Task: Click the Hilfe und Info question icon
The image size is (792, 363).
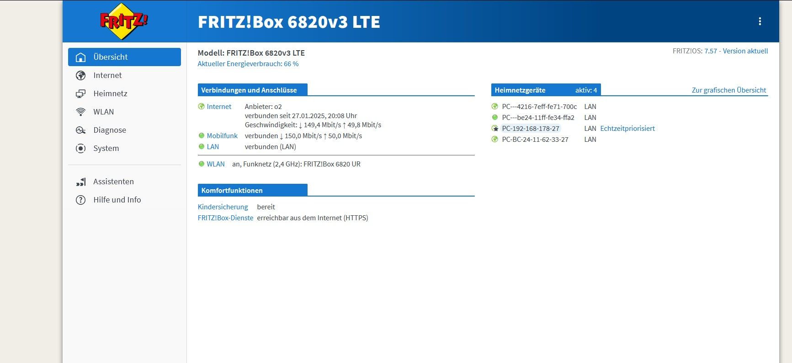Action: click(81, 200)
